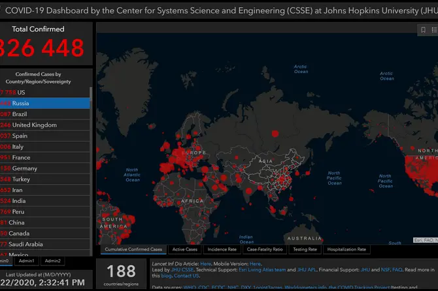The image size is (438, 291).
Task: Select Saudi Arabia in the country list
Action: 44,245
